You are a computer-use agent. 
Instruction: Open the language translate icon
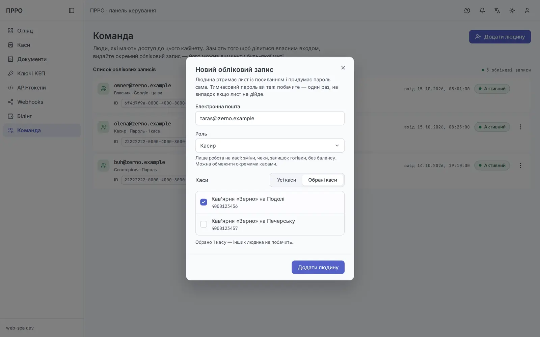(x=497, y=10)
